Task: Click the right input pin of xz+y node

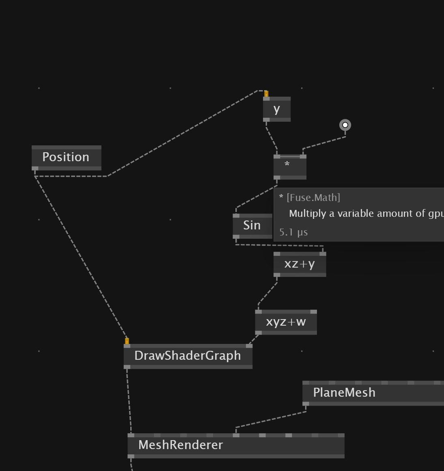Action: pyautogui.click(x=323, y=254)
